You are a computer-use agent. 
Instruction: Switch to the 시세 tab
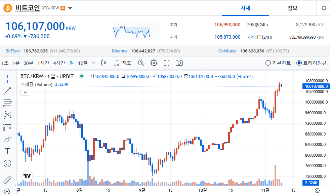pyautogui.click(x=245, y=8)
